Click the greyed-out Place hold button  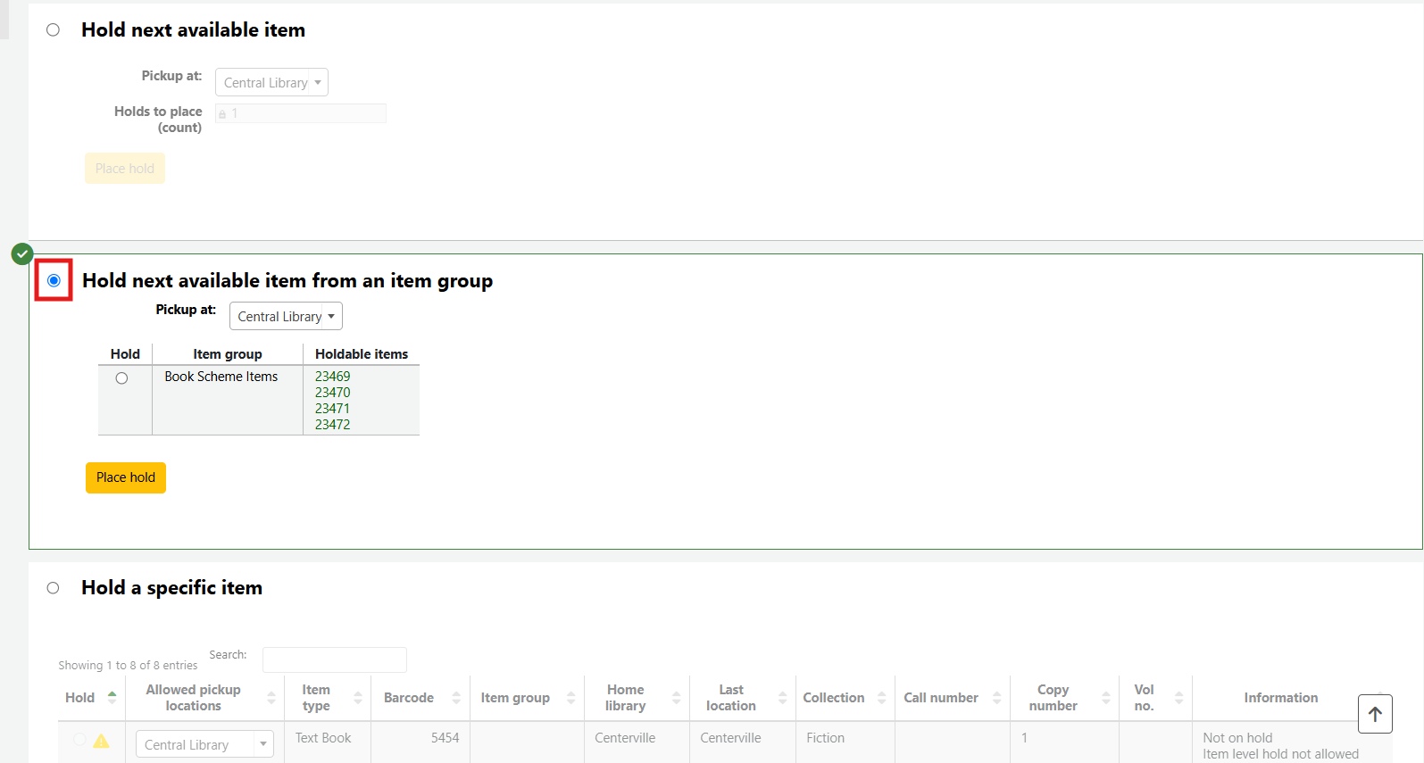pos(125,169)
